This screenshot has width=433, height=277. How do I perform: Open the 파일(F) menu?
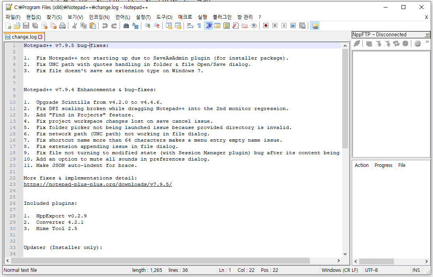(13, 17)
